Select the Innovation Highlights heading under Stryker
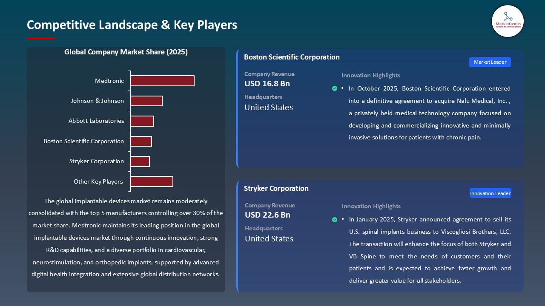 pos(370,207)
